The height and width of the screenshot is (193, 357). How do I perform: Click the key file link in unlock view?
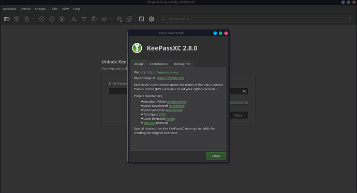pyautogui.click(x=239, y=102)
